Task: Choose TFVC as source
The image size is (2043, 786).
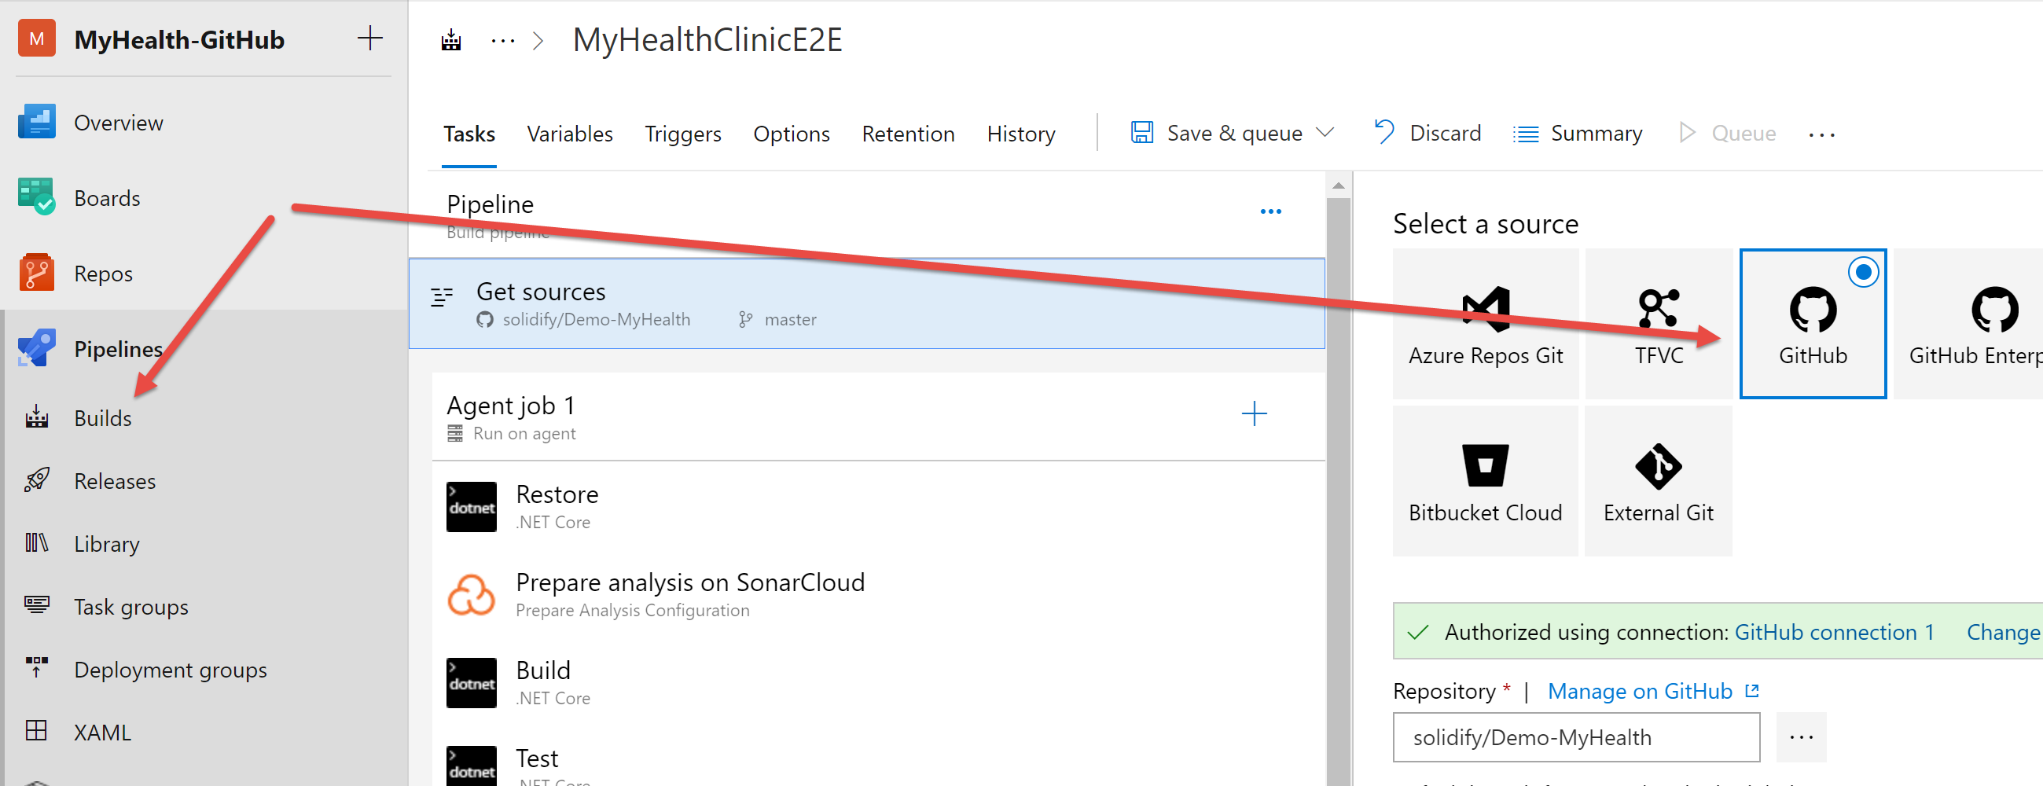Action: [x=1658, y=324]
